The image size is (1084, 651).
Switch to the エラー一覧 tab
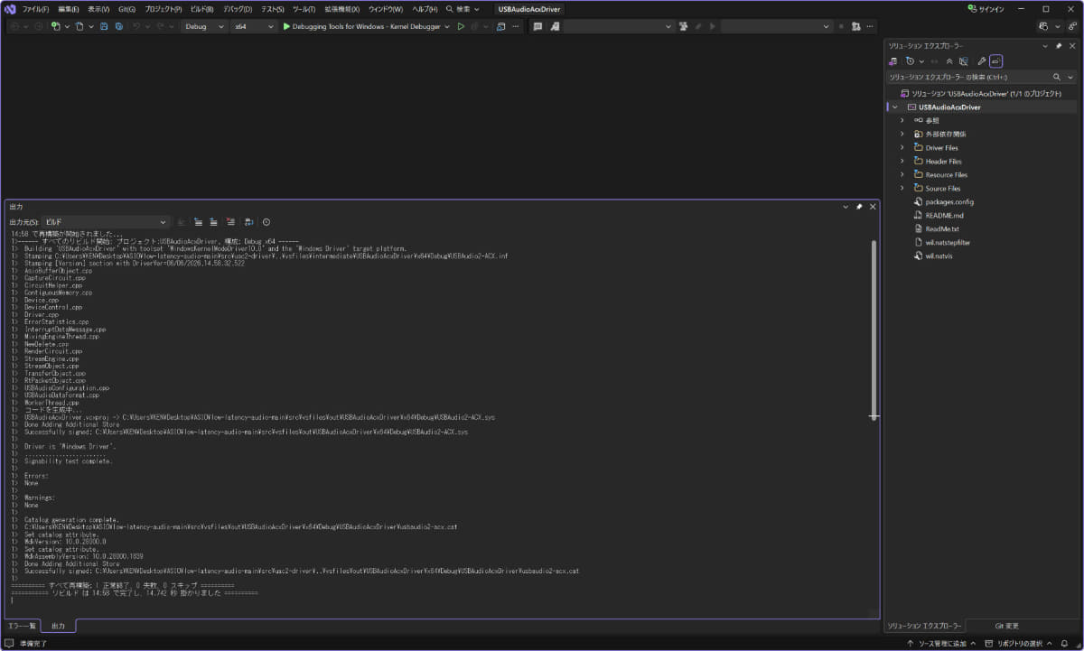22,626
